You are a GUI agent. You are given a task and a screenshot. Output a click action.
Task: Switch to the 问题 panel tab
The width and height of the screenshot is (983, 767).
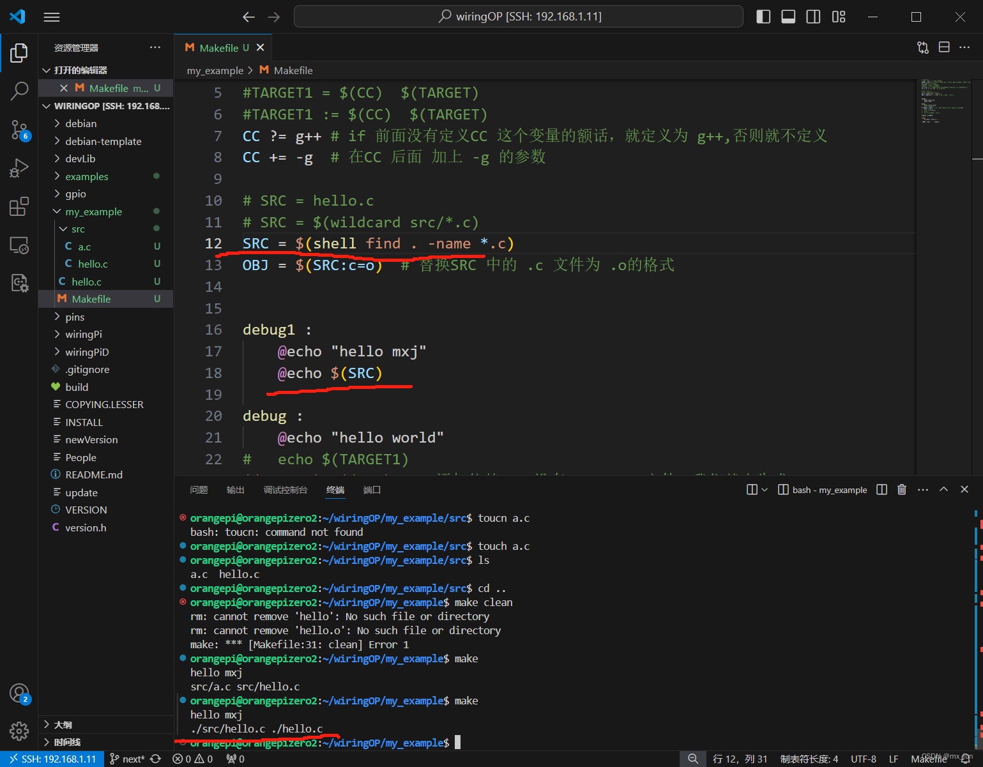pyautogui.click(x=199, y=490)
